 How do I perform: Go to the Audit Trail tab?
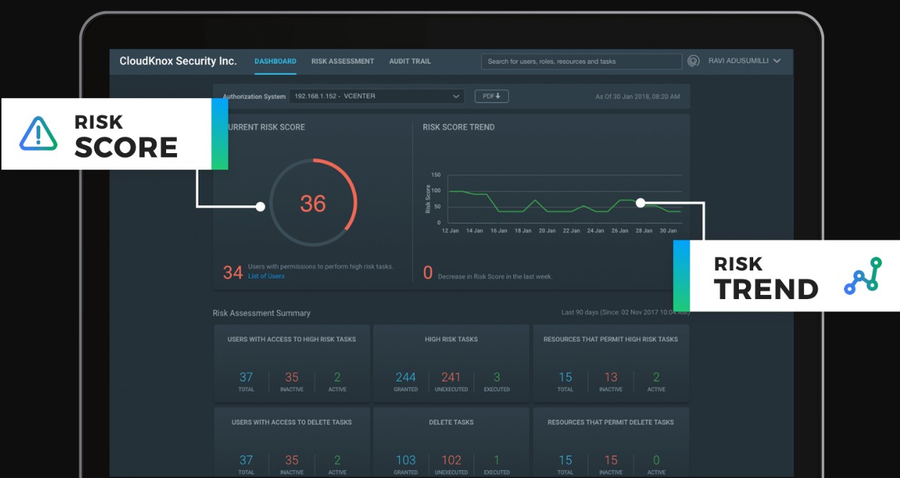point(410,62)
